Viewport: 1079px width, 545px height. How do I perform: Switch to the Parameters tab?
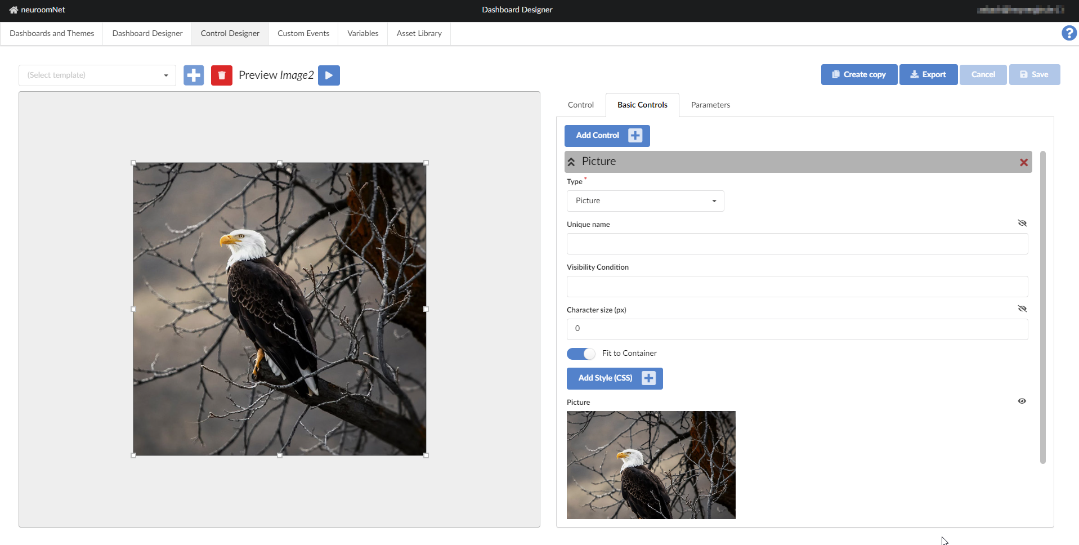point(710,105)
